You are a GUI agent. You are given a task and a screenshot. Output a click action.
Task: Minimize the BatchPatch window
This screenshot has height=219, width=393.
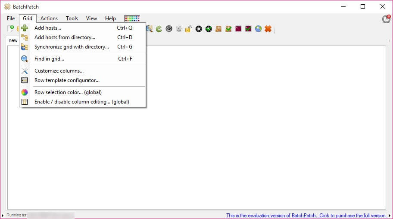click(x=343, y=6)
